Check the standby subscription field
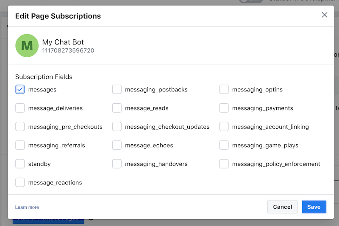The image size is (339, 226). click(x=20, y=164)
